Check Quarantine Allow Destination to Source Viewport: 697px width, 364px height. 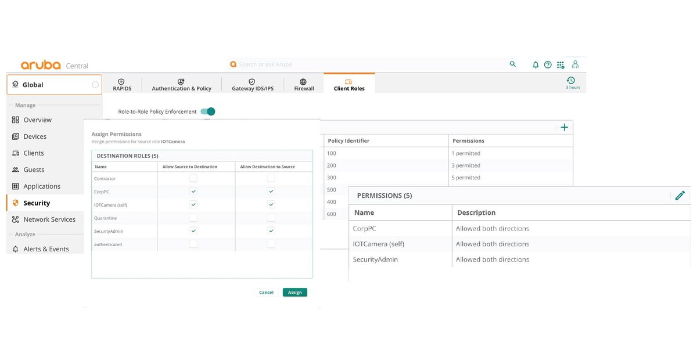(x=271, y=218)
